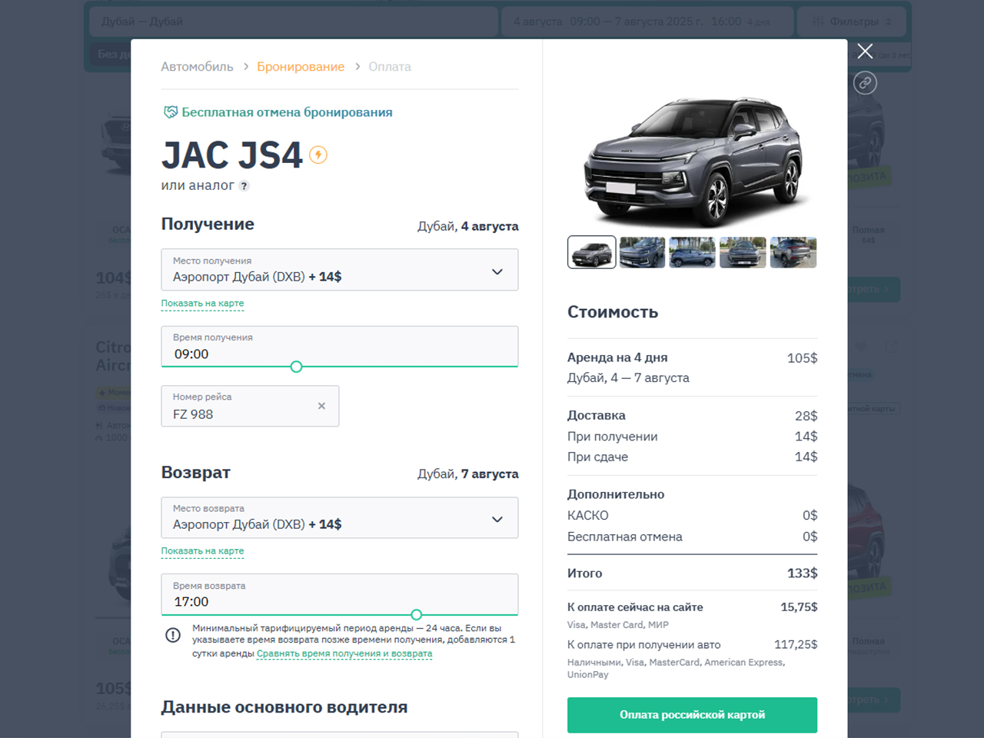This screenshot has width=984, height=738.
Task: Click the 'Доставка' 28$ amount
Action: click(806, 416)
